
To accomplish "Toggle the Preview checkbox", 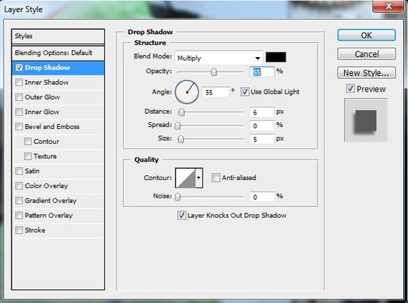I will (350, 88).
